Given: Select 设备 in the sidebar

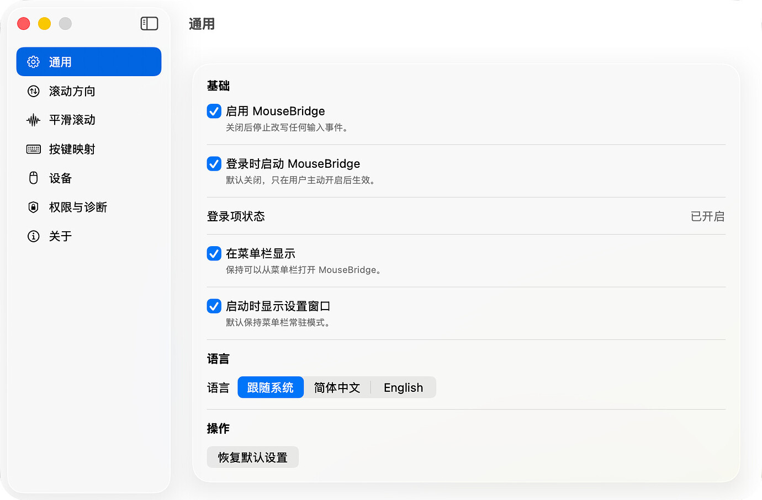Looking at the screenshot, I should (x=89, y=178).
